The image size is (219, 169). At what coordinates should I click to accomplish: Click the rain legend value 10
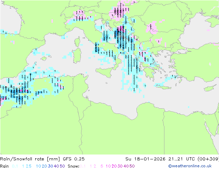tap(38, 166)
